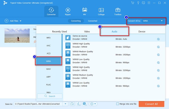The image size is (169, 109).
Task: Open settings gear for WMA9 Medium Quality
Action: pyautogui.click(x=158, y=55)
